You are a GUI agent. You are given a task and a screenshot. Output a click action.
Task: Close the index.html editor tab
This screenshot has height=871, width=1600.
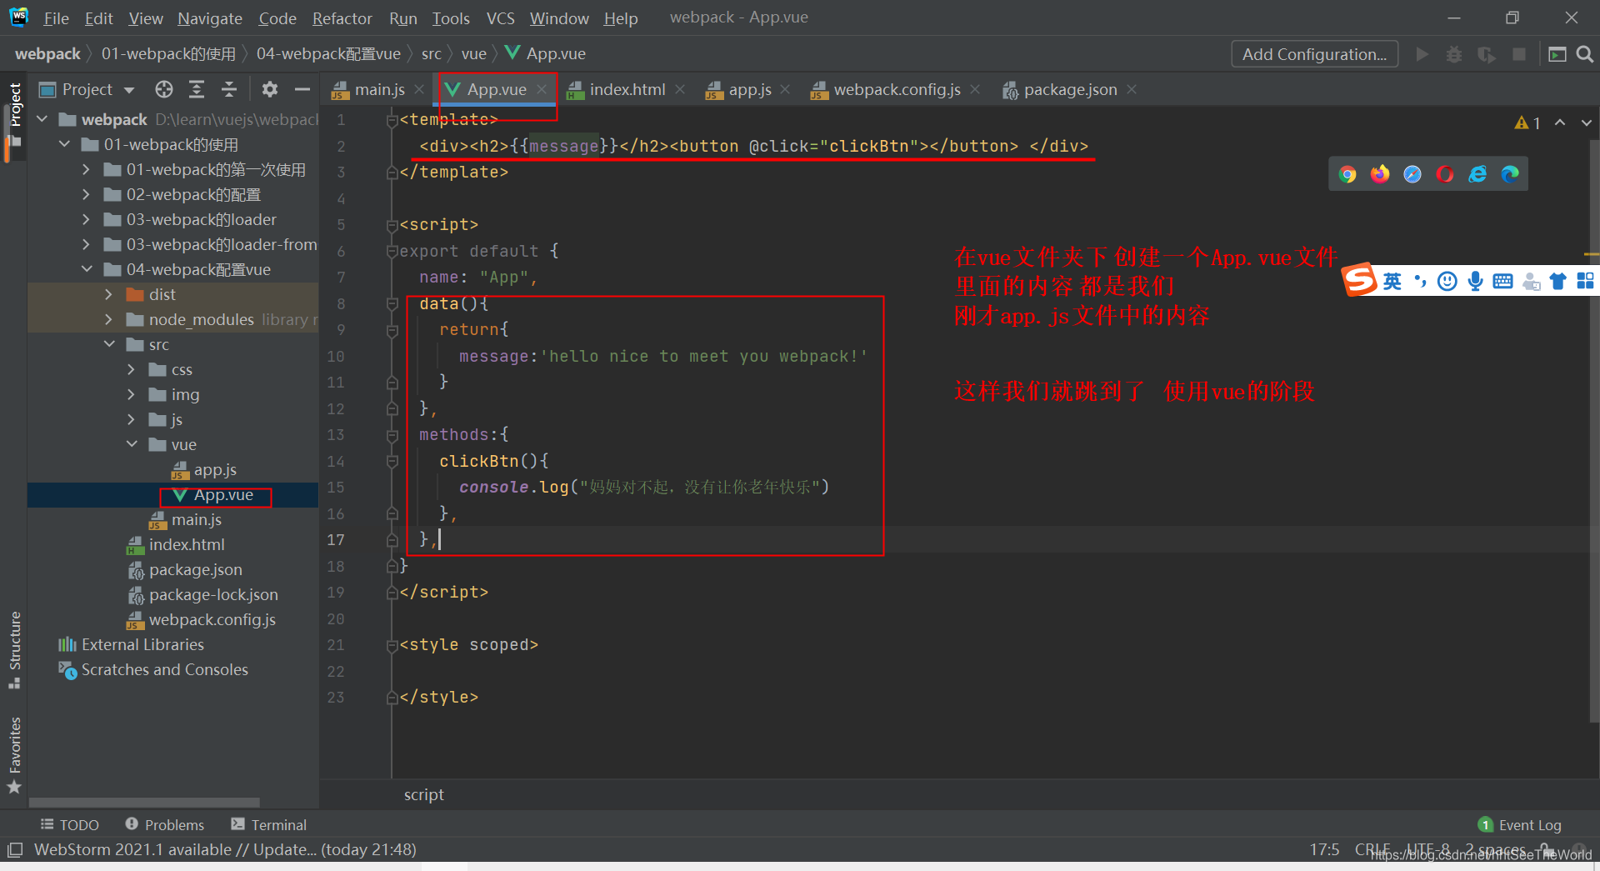click(x=680, y=89)
